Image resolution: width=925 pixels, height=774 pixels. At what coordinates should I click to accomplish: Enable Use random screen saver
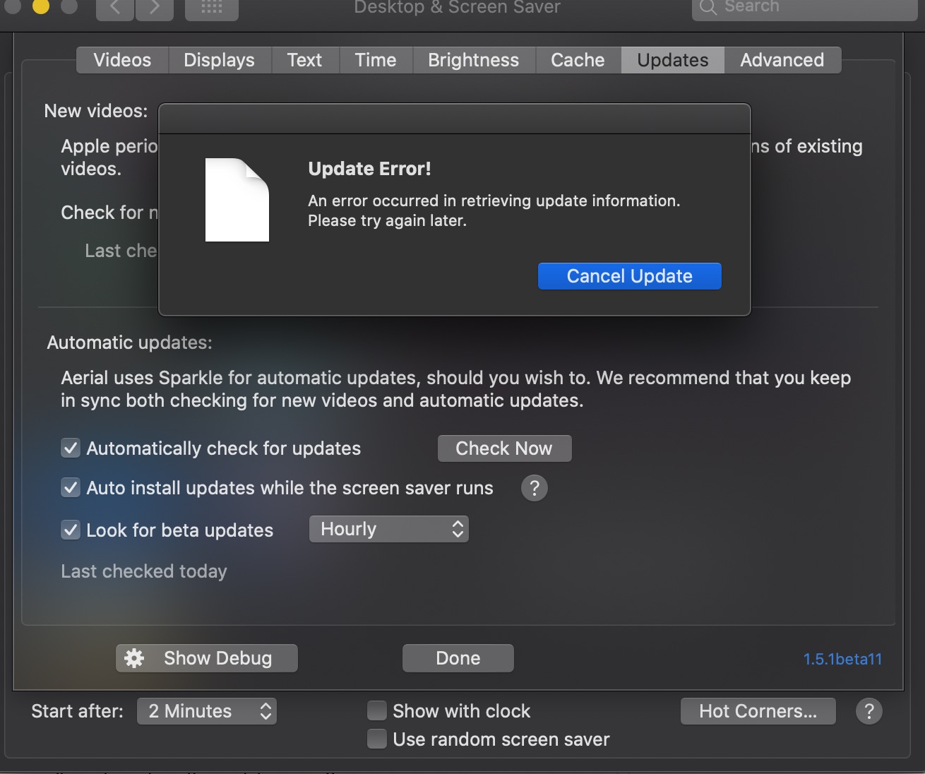tap(377, 739)
